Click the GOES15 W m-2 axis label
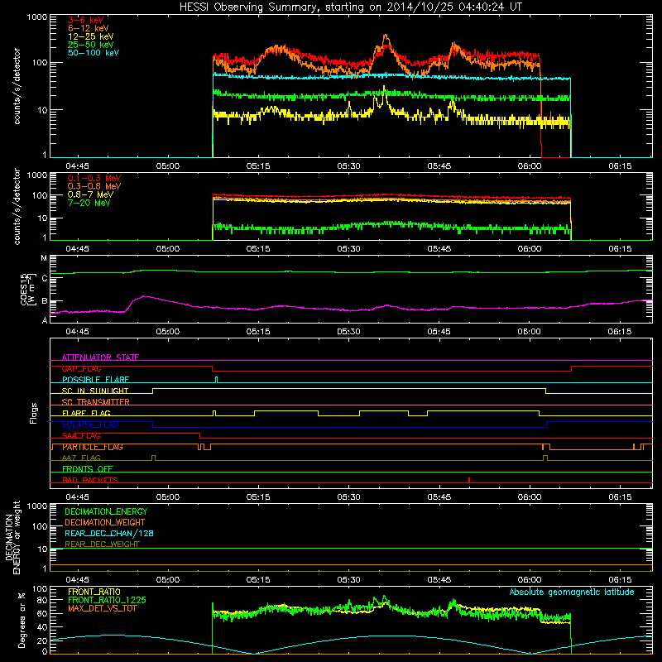This screenshot has width=662, height=662. click(x=28, y=289)
